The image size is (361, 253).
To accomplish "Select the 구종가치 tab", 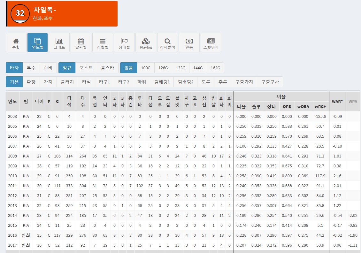I will pyautogui.click(x=244, y=82).
